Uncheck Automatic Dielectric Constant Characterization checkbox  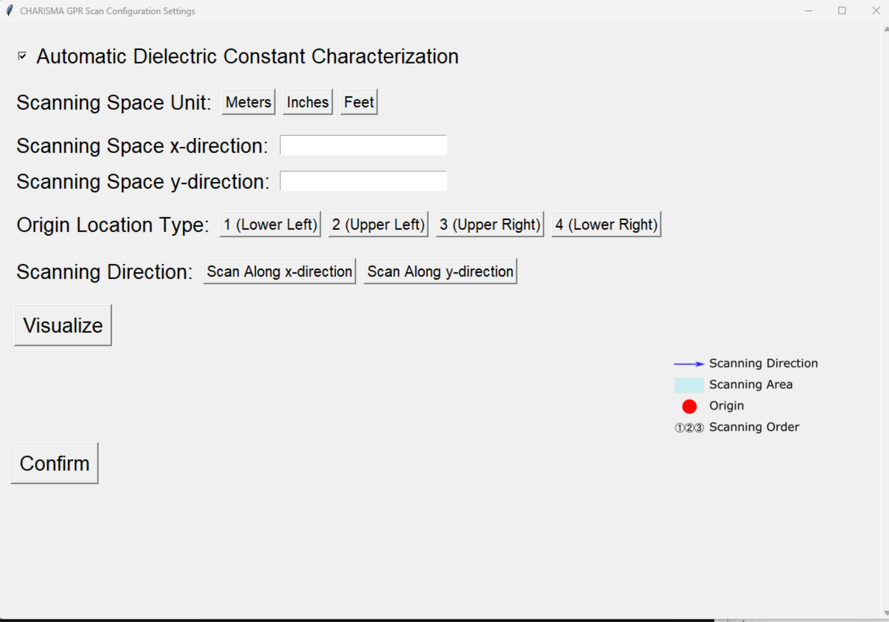click(23, 57)
